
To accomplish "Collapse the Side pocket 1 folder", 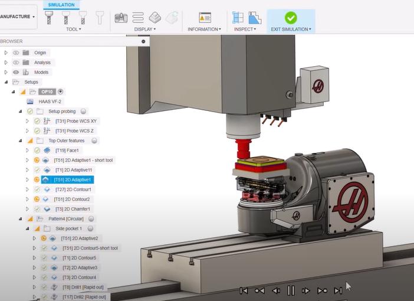I will 28,229.
